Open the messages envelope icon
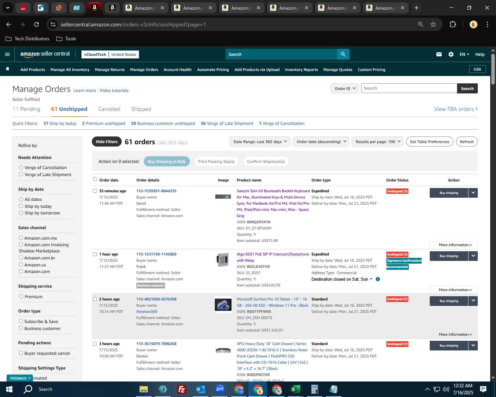Image resolution: width=496 pixels, height=397 pixels. pyautogui.click(x=439, y=54)
